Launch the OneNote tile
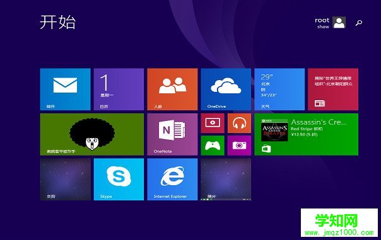The height and width of the screenshot is (240, 381). pyautogui.click(x=172, y=134)
